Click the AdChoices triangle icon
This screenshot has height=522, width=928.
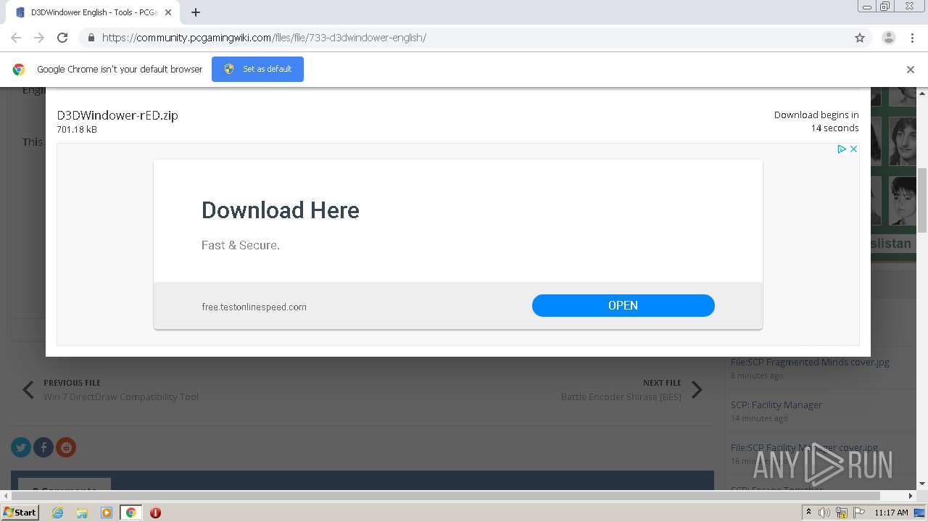[842, 149]
